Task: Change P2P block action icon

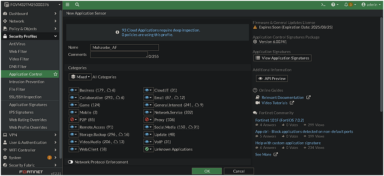Action: click(73, 120)
